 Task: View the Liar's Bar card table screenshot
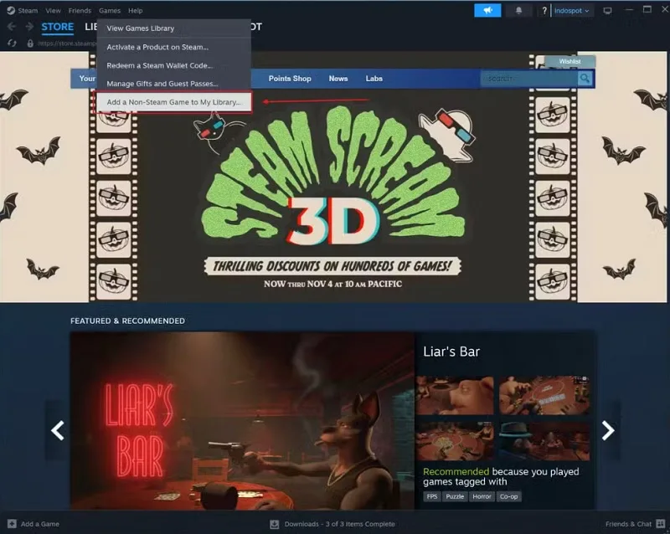[544, 395]
